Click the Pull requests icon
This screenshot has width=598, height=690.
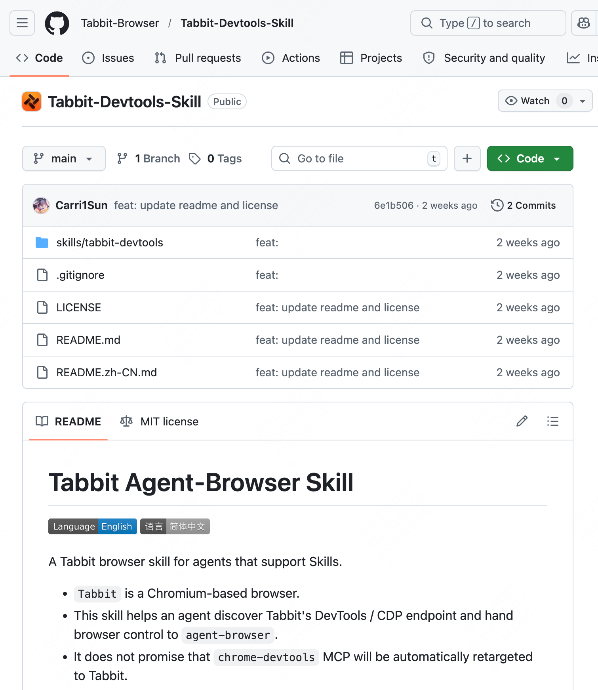click(x=160, y=58)
